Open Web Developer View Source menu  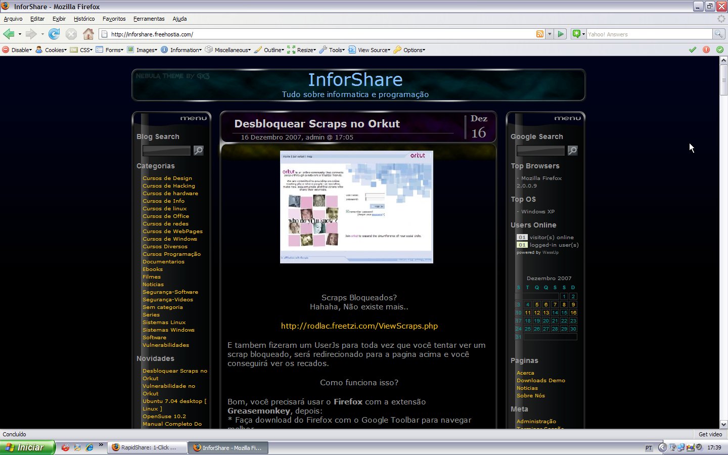click(370, 50)
